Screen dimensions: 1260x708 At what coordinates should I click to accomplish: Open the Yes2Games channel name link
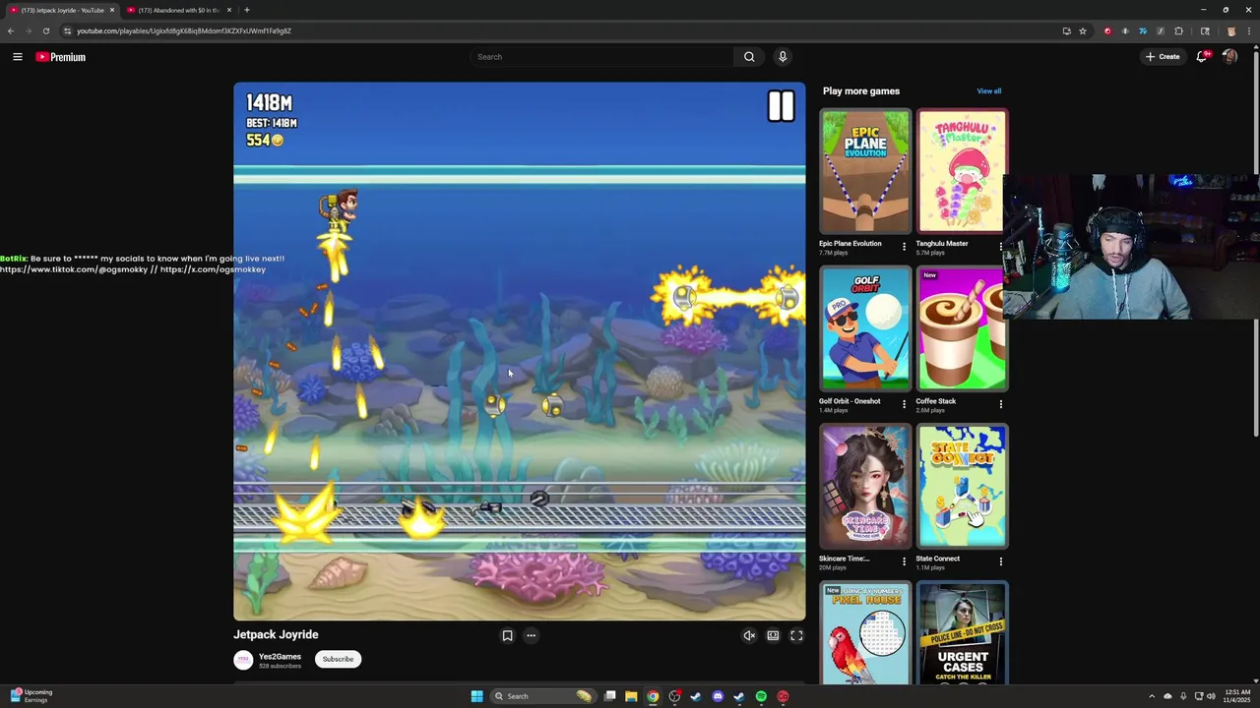point(280,656)
